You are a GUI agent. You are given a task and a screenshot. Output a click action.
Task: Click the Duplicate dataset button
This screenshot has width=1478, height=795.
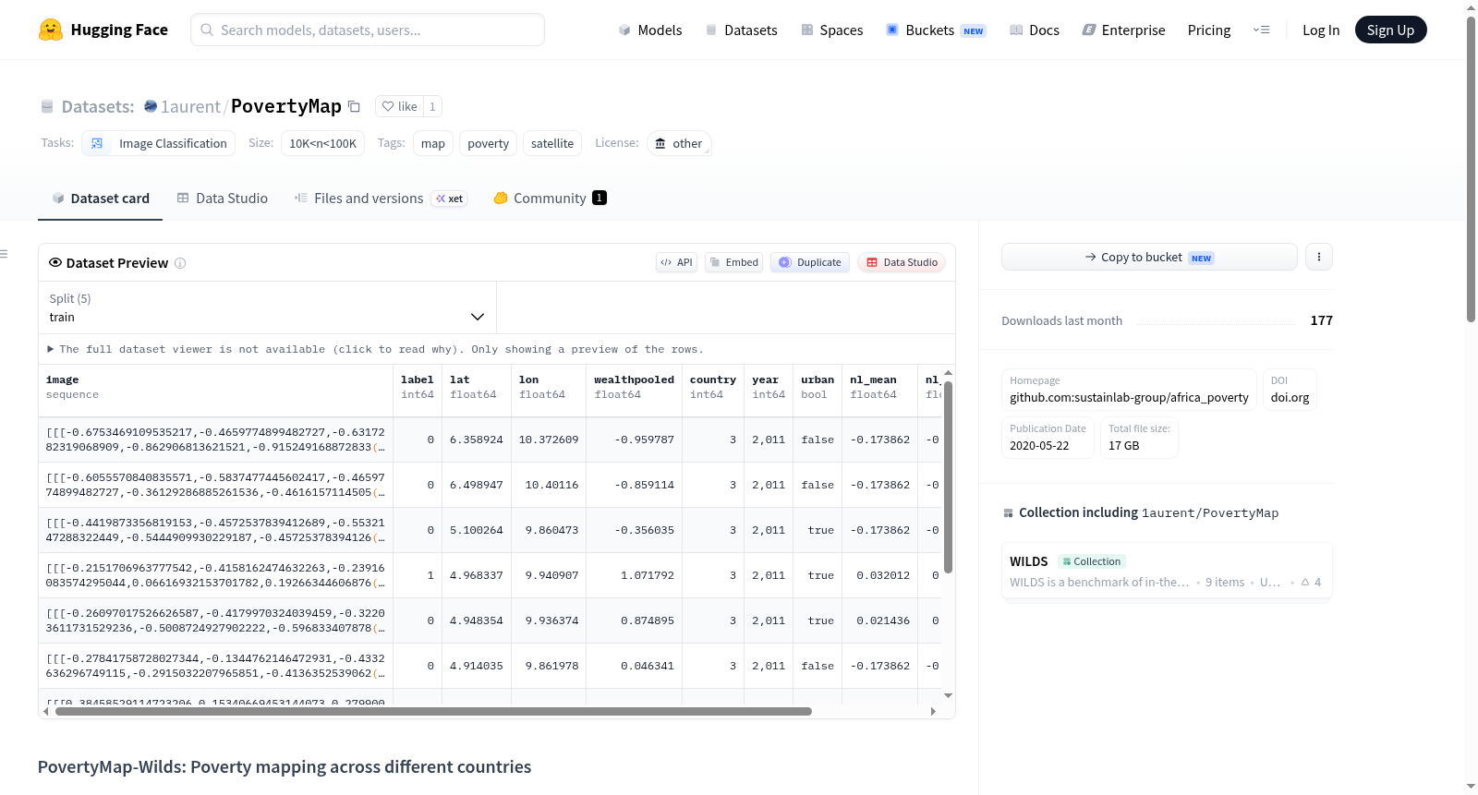(810, 262)
